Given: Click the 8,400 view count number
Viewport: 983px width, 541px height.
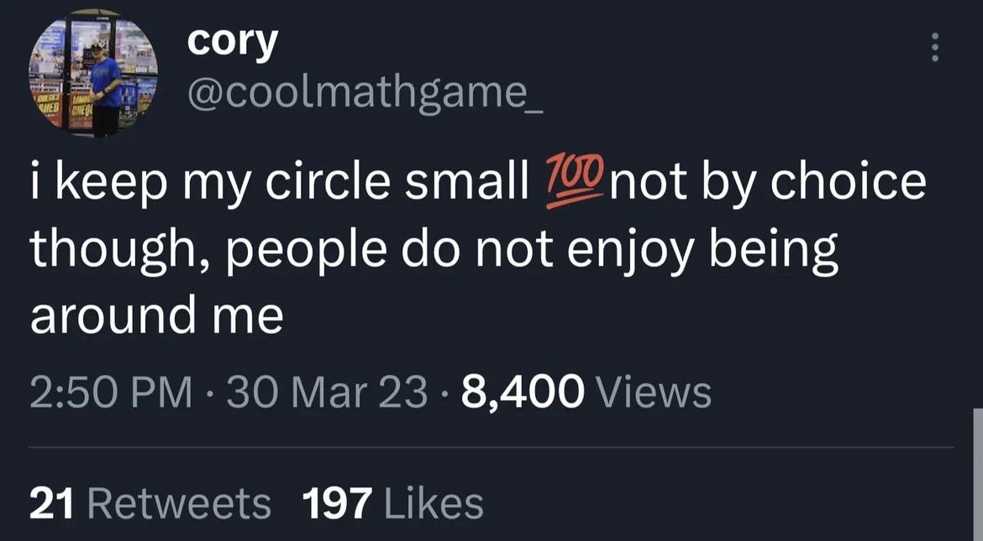Looking at the screenshot, I should click(523, 392).
